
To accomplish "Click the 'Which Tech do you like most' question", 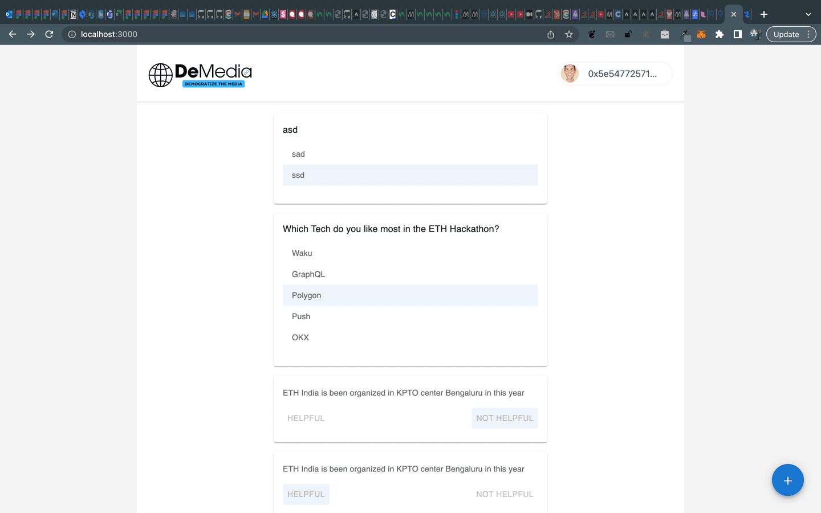I will point(391,229).
